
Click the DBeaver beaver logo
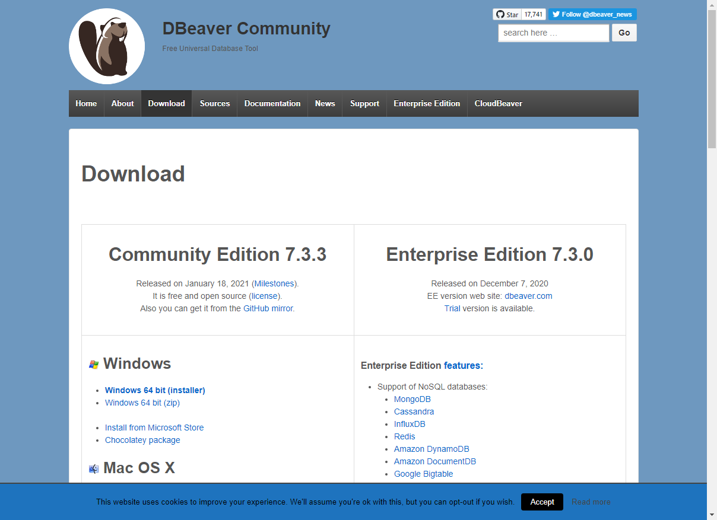point(107,46)
